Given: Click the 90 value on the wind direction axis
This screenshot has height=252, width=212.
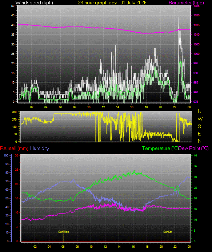Looking at the screenshot, I should point(15,134).
